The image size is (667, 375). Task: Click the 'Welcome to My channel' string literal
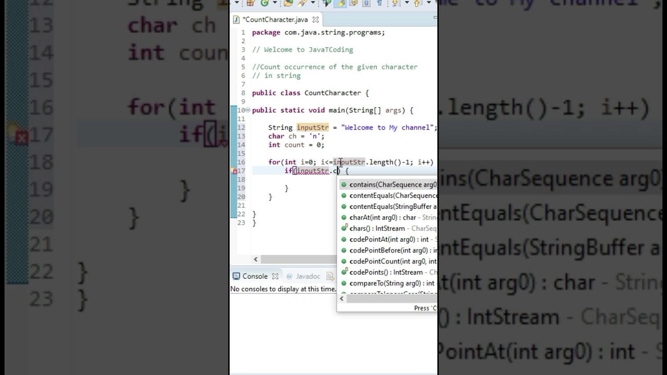point(387,127)
